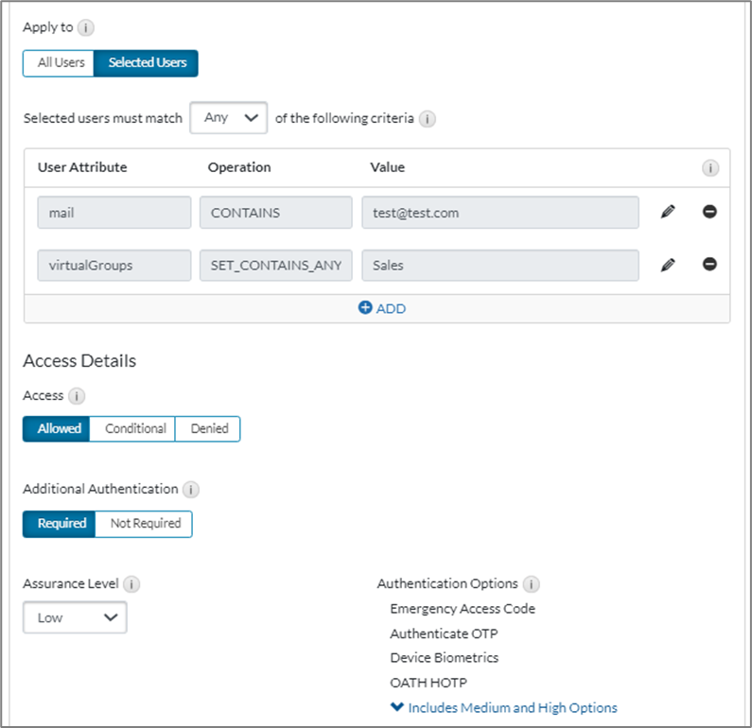Expand Includes Medium and High Options
Screen dimensions: 752x728
(x=504, y=707)
